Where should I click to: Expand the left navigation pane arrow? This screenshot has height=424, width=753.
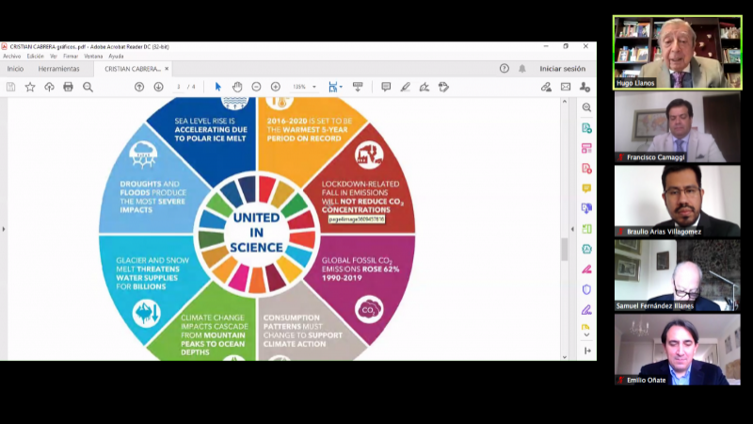click(x=4, y=229)
